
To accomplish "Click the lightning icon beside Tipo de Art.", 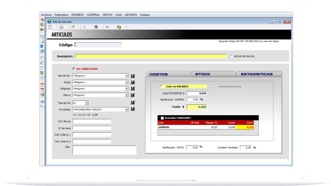I will click(133, 76).
